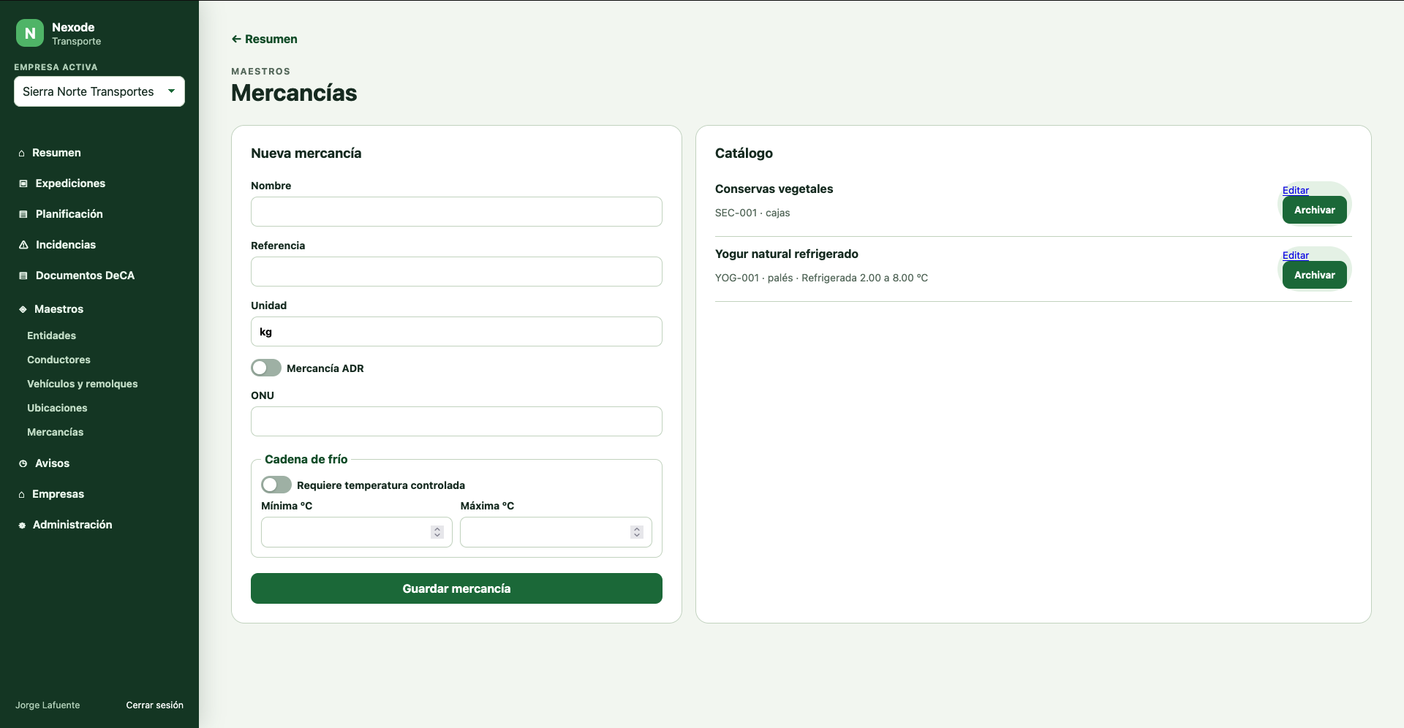This screenshot has width=1404, height=728.
Task: Click the back arrow before Resumen
Action: pos(236,39)
